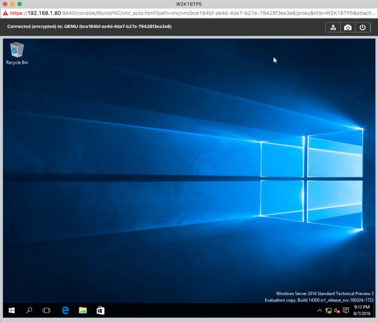Show hidden system tray icons

[x=320, y=311]
